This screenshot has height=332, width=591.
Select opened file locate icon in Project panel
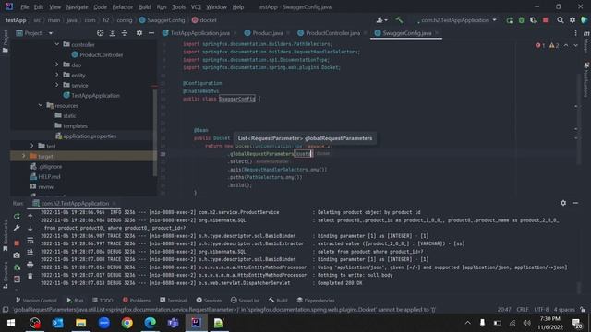tap(101, 33)
